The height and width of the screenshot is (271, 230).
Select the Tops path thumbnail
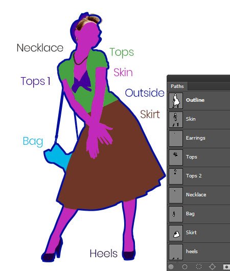[176, 157]
